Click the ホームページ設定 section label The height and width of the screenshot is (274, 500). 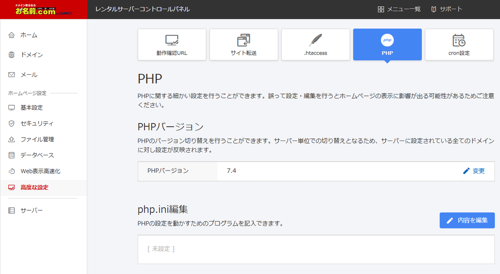point(27,93)
